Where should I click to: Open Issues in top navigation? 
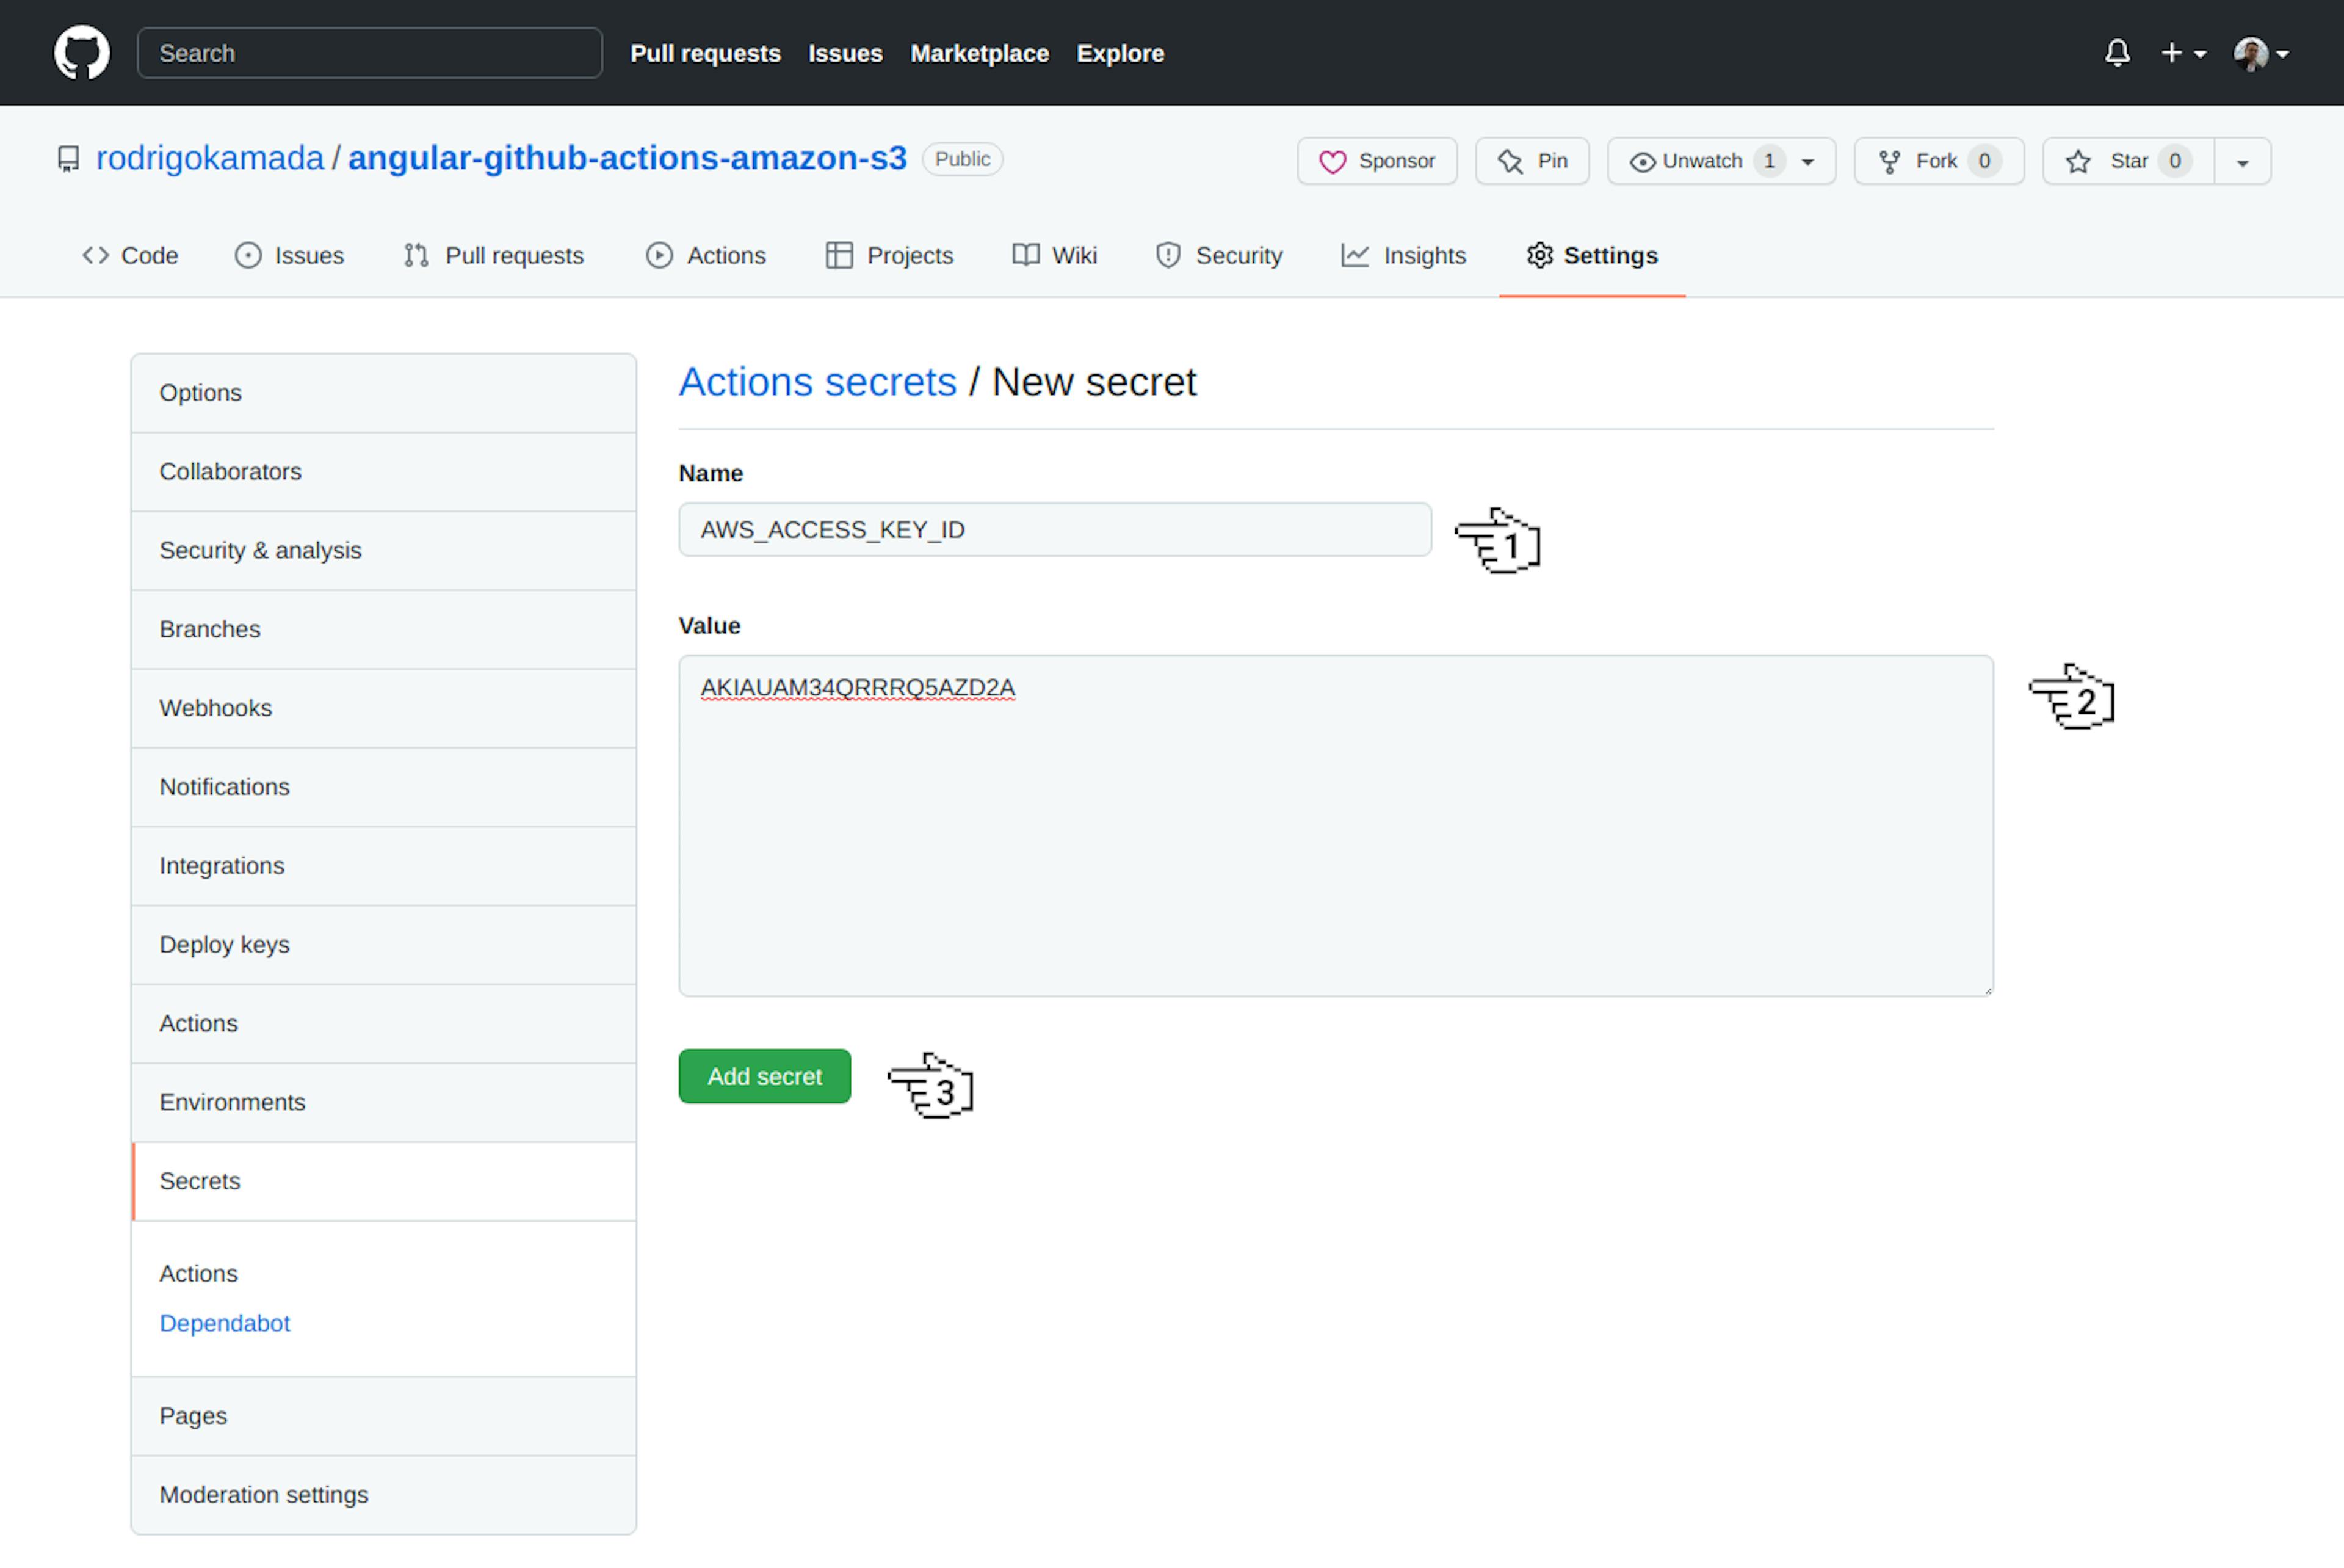[x=845, y=53]
